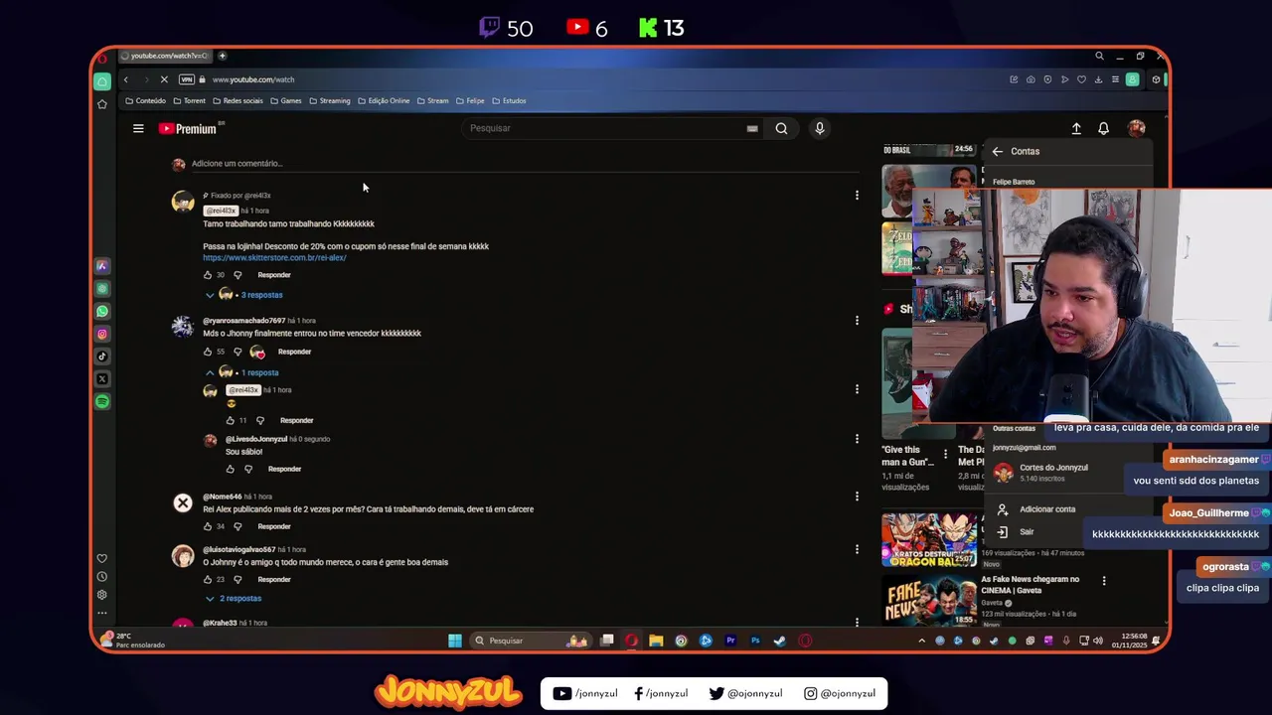1272x715 pixels.
Task: Open the YouTube hamburger guide menu
Action: 138,128
